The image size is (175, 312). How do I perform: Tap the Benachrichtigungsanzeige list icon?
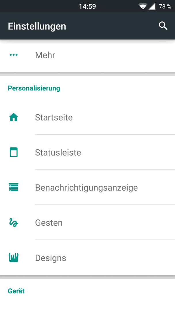coord(14,187)
